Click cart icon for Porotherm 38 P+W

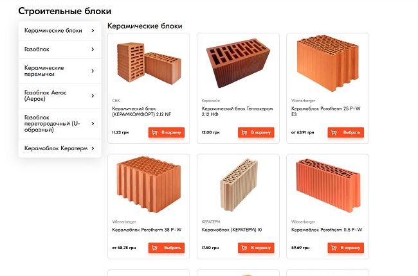154,248
